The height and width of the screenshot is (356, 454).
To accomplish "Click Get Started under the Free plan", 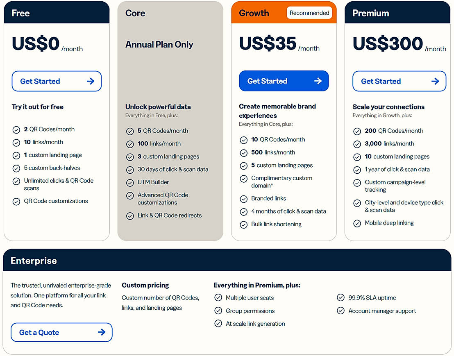I will tap(57, 81).
